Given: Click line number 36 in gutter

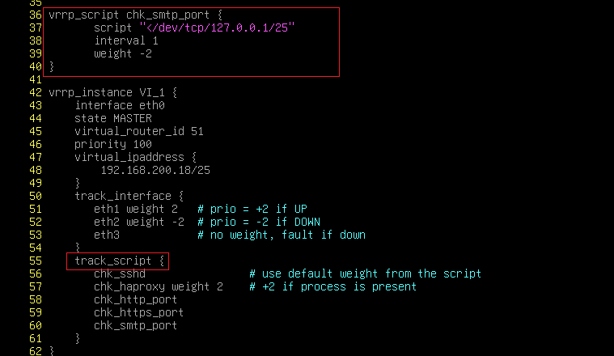Looking at the screenshot, I should coord(36,15).
